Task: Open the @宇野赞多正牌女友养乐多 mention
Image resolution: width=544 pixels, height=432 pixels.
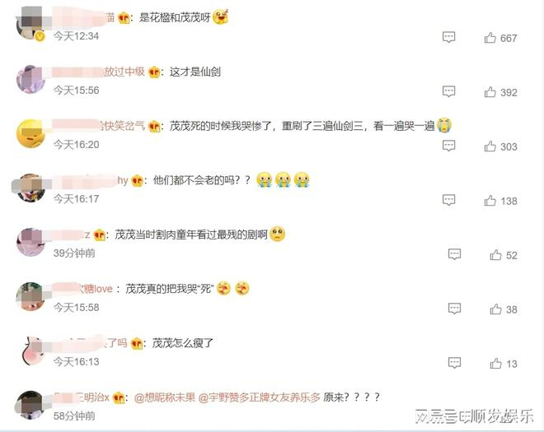Action: (x=259, y=397)
